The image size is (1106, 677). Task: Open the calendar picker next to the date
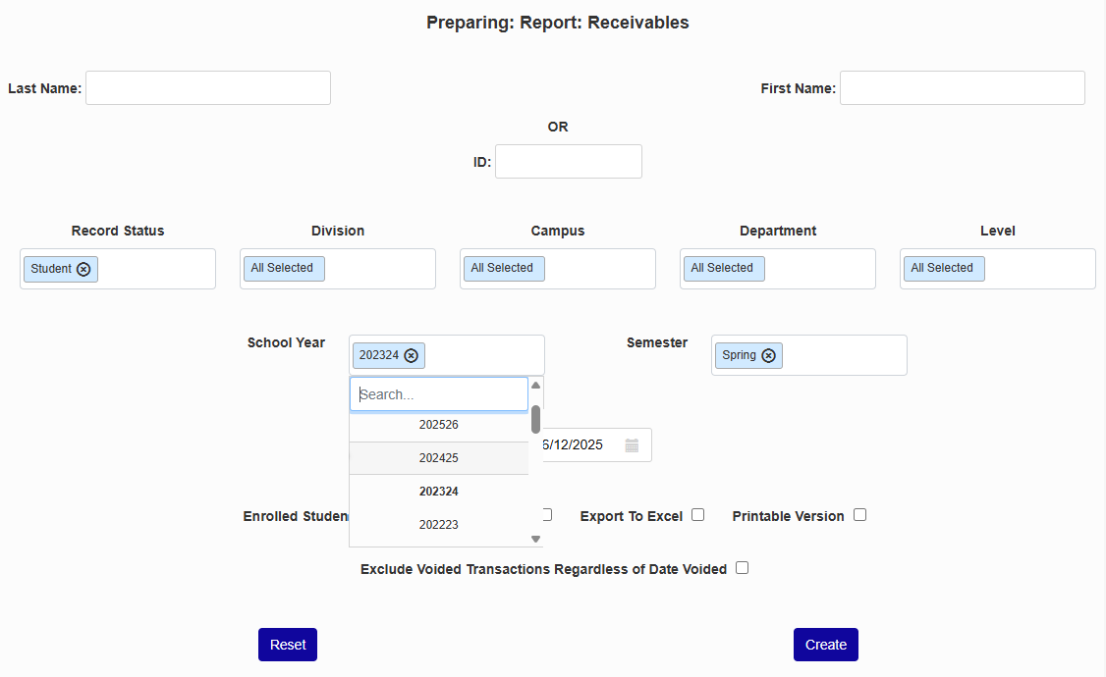tap(634, 444)
